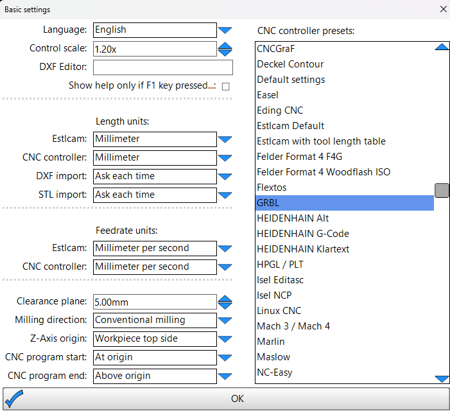The width and height of the screenshot is (450, 411).
Task: Click the OK button
Action: tap(226, 399)
